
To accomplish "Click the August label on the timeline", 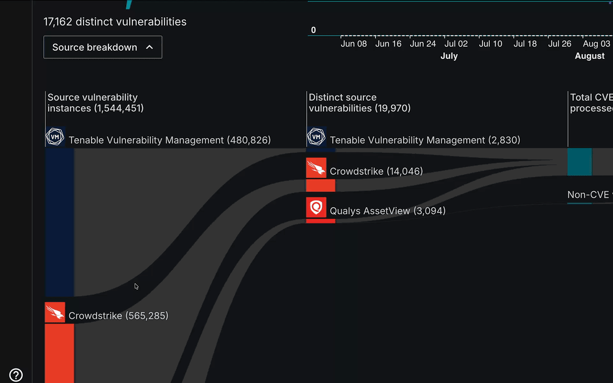I will (x=590, y=56).
